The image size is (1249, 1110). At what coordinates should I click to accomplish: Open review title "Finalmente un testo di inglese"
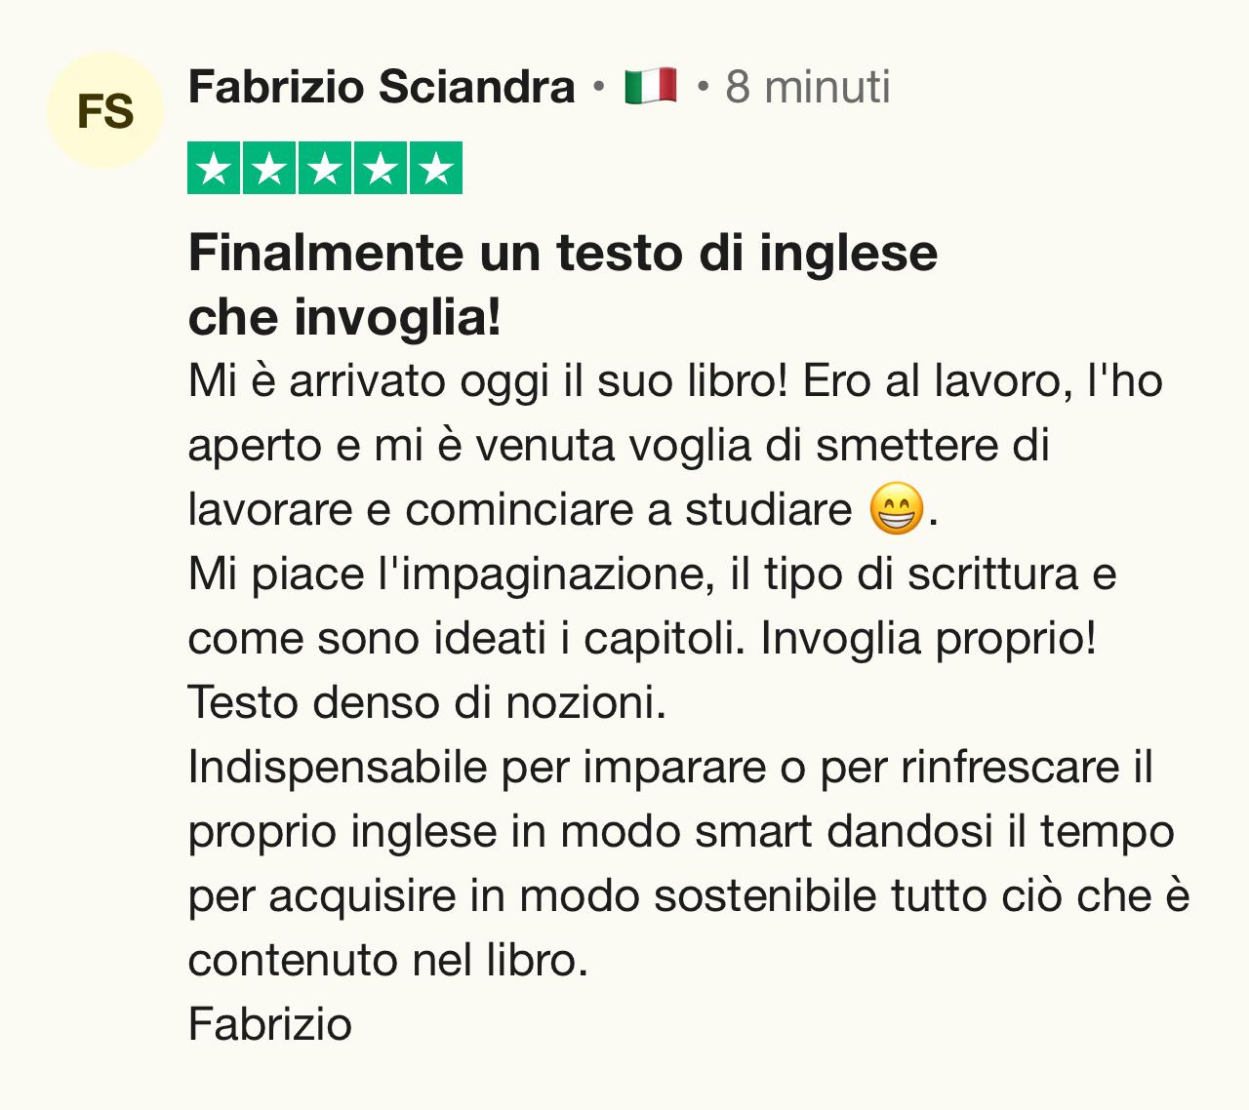tap(563, 253)
